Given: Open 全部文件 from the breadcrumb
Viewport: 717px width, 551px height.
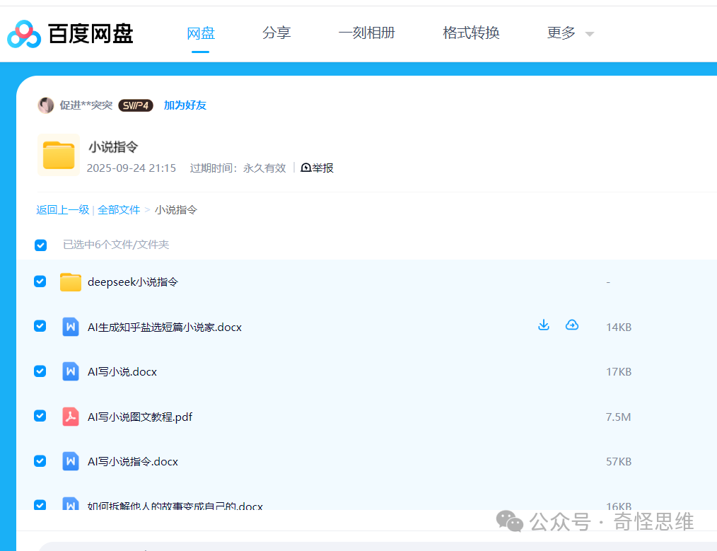Looking at the screenshot, I should [119, 209].
